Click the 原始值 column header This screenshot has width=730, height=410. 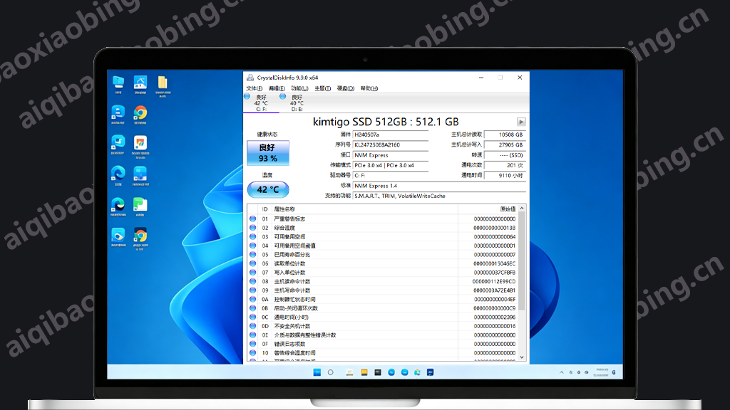[488, 209]
